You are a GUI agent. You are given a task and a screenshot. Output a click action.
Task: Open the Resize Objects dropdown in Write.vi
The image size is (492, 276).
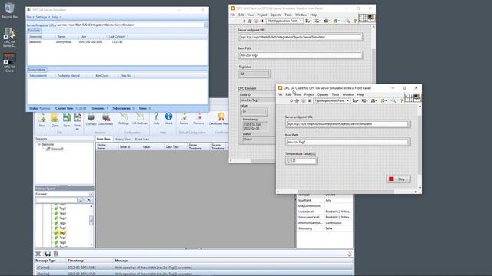(x=374, y=100)
